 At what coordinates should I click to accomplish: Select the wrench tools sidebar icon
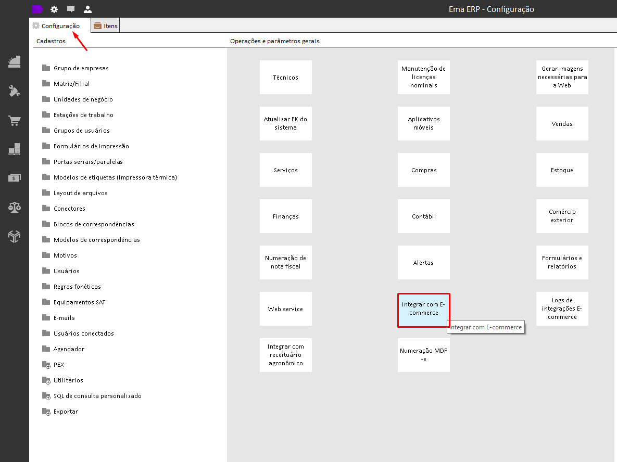(x=15, y=91)
